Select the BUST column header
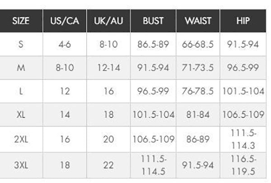The height and width of the screenshot is (183, 271). (x=153, y=21)
